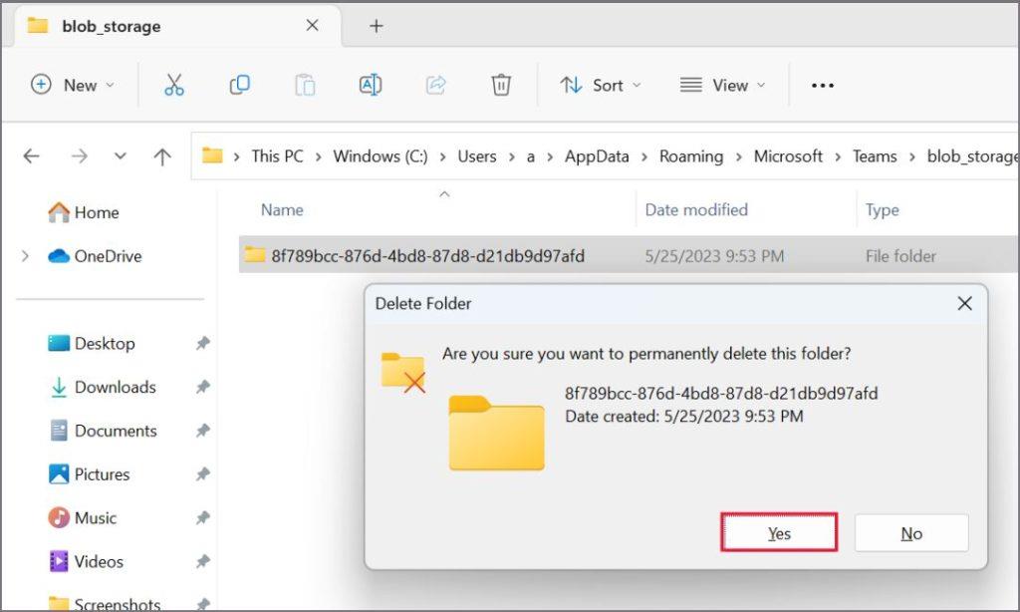Click the pin icon next to Desktop
The width and height of the screenshot is (1020, 612).
(x=203, y=343)
